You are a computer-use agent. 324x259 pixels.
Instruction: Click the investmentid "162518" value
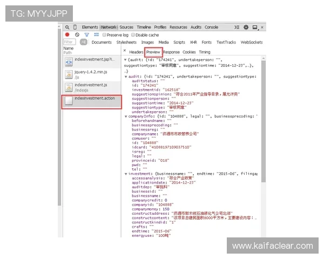point(171,90)
